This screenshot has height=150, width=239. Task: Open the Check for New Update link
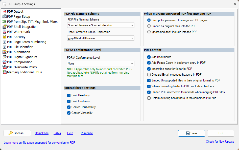[220, 142]
